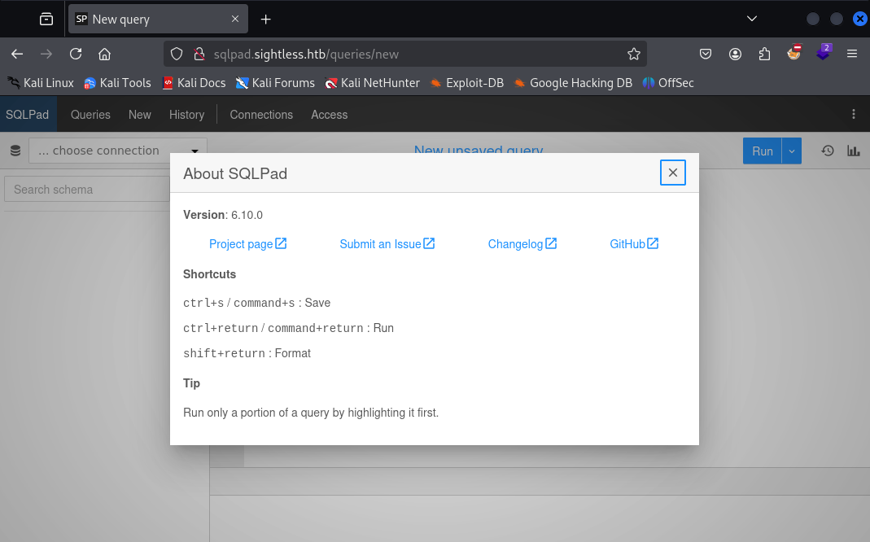Click the insecure connection lock icon
This screenshot has width=870, height=542.
[x=199, y=54]
